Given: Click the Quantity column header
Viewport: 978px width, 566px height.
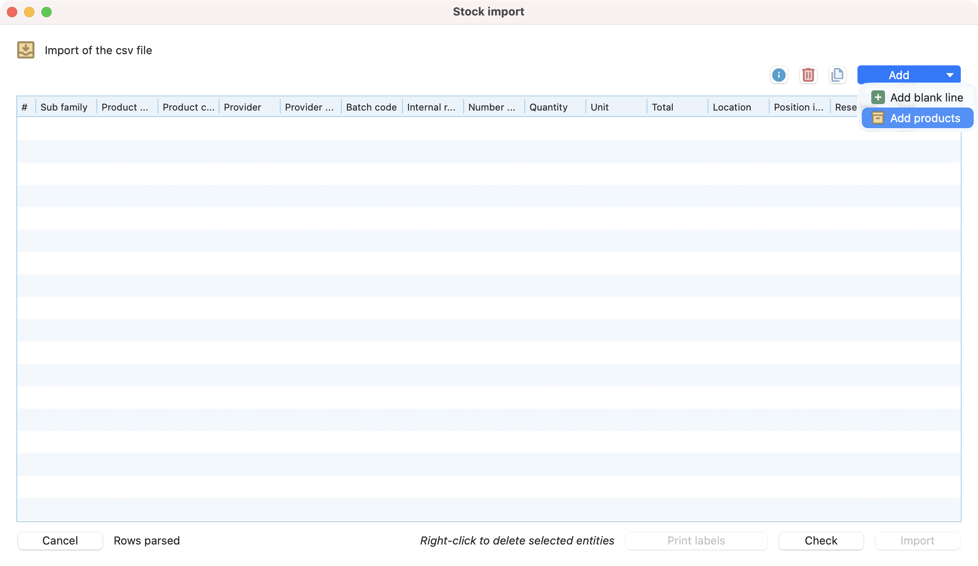Looking at the screenshot, I should point(548,107).
